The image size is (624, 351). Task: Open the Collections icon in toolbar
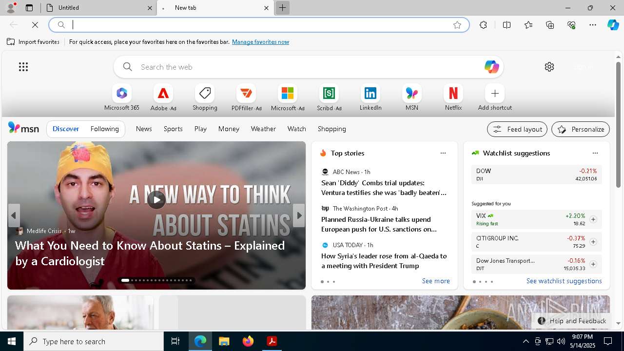(x=550, y=25)
